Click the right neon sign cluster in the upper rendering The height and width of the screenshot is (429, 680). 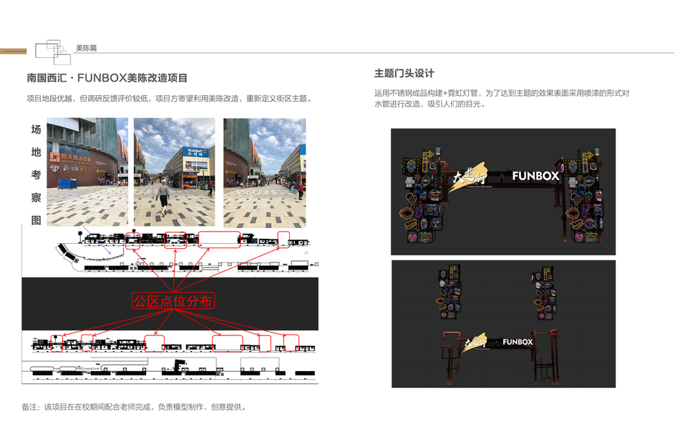pos(584,195)
